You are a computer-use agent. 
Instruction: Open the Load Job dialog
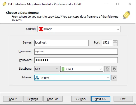click(x=53, y=99)
